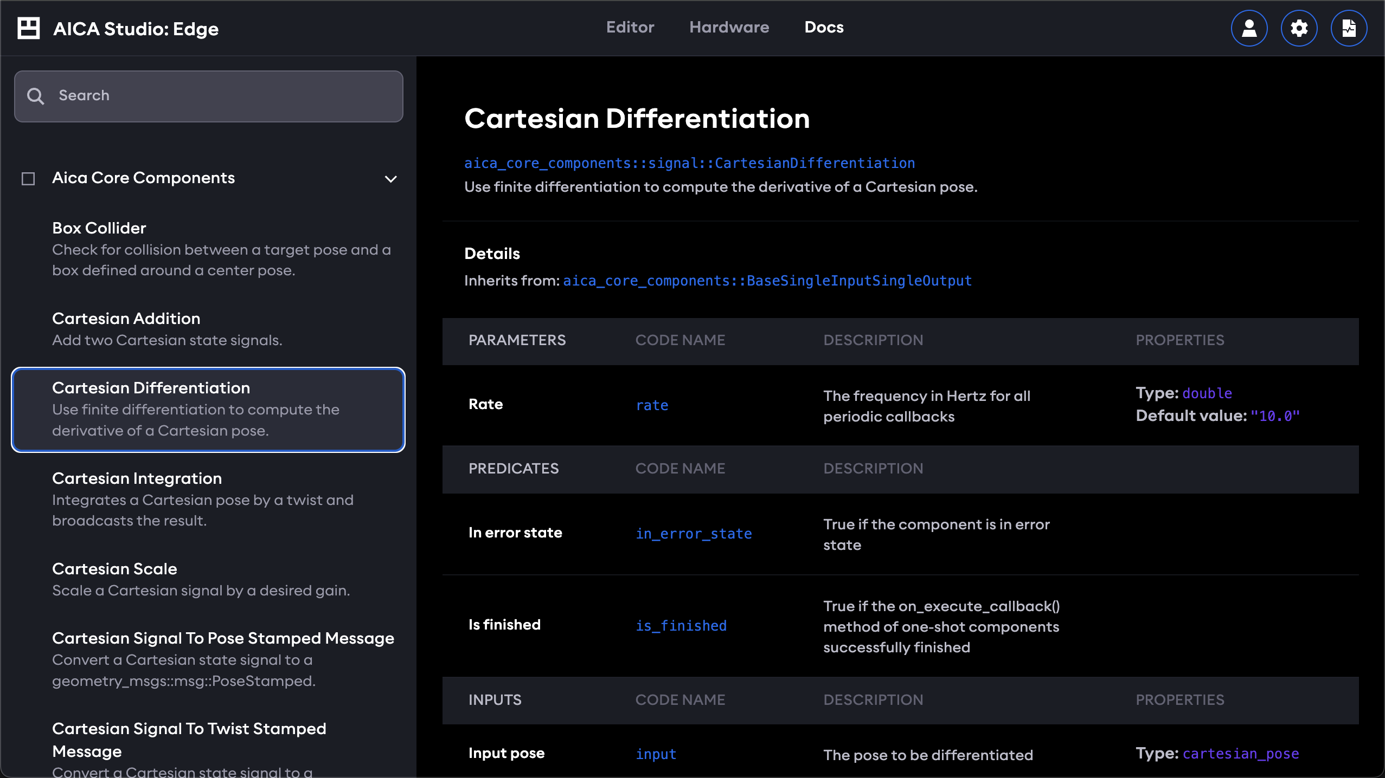Click the Details section heading

coord(492,254)
